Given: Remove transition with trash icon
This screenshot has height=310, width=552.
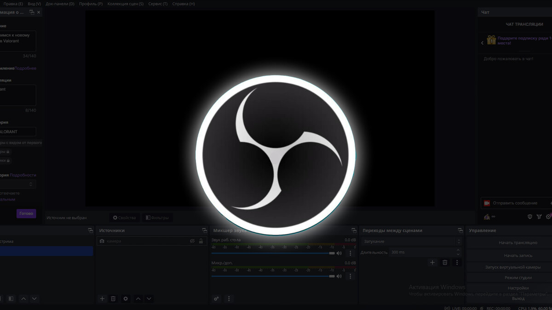Looking at the screenshot, I should point(445,262).
